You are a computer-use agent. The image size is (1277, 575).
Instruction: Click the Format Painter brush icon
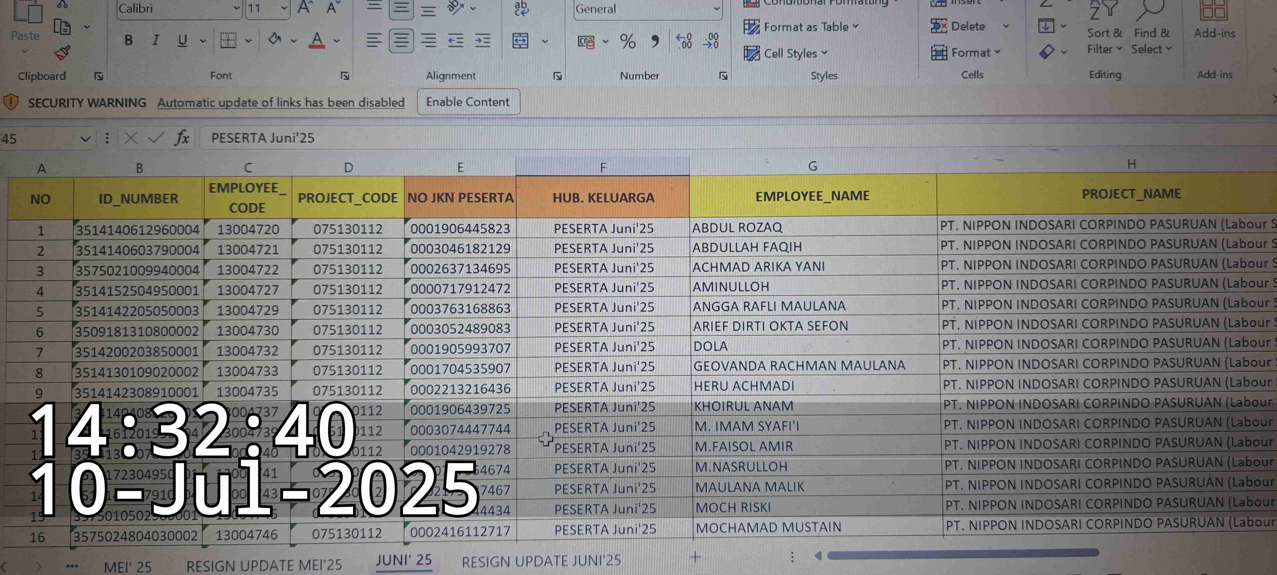point(62,52)
